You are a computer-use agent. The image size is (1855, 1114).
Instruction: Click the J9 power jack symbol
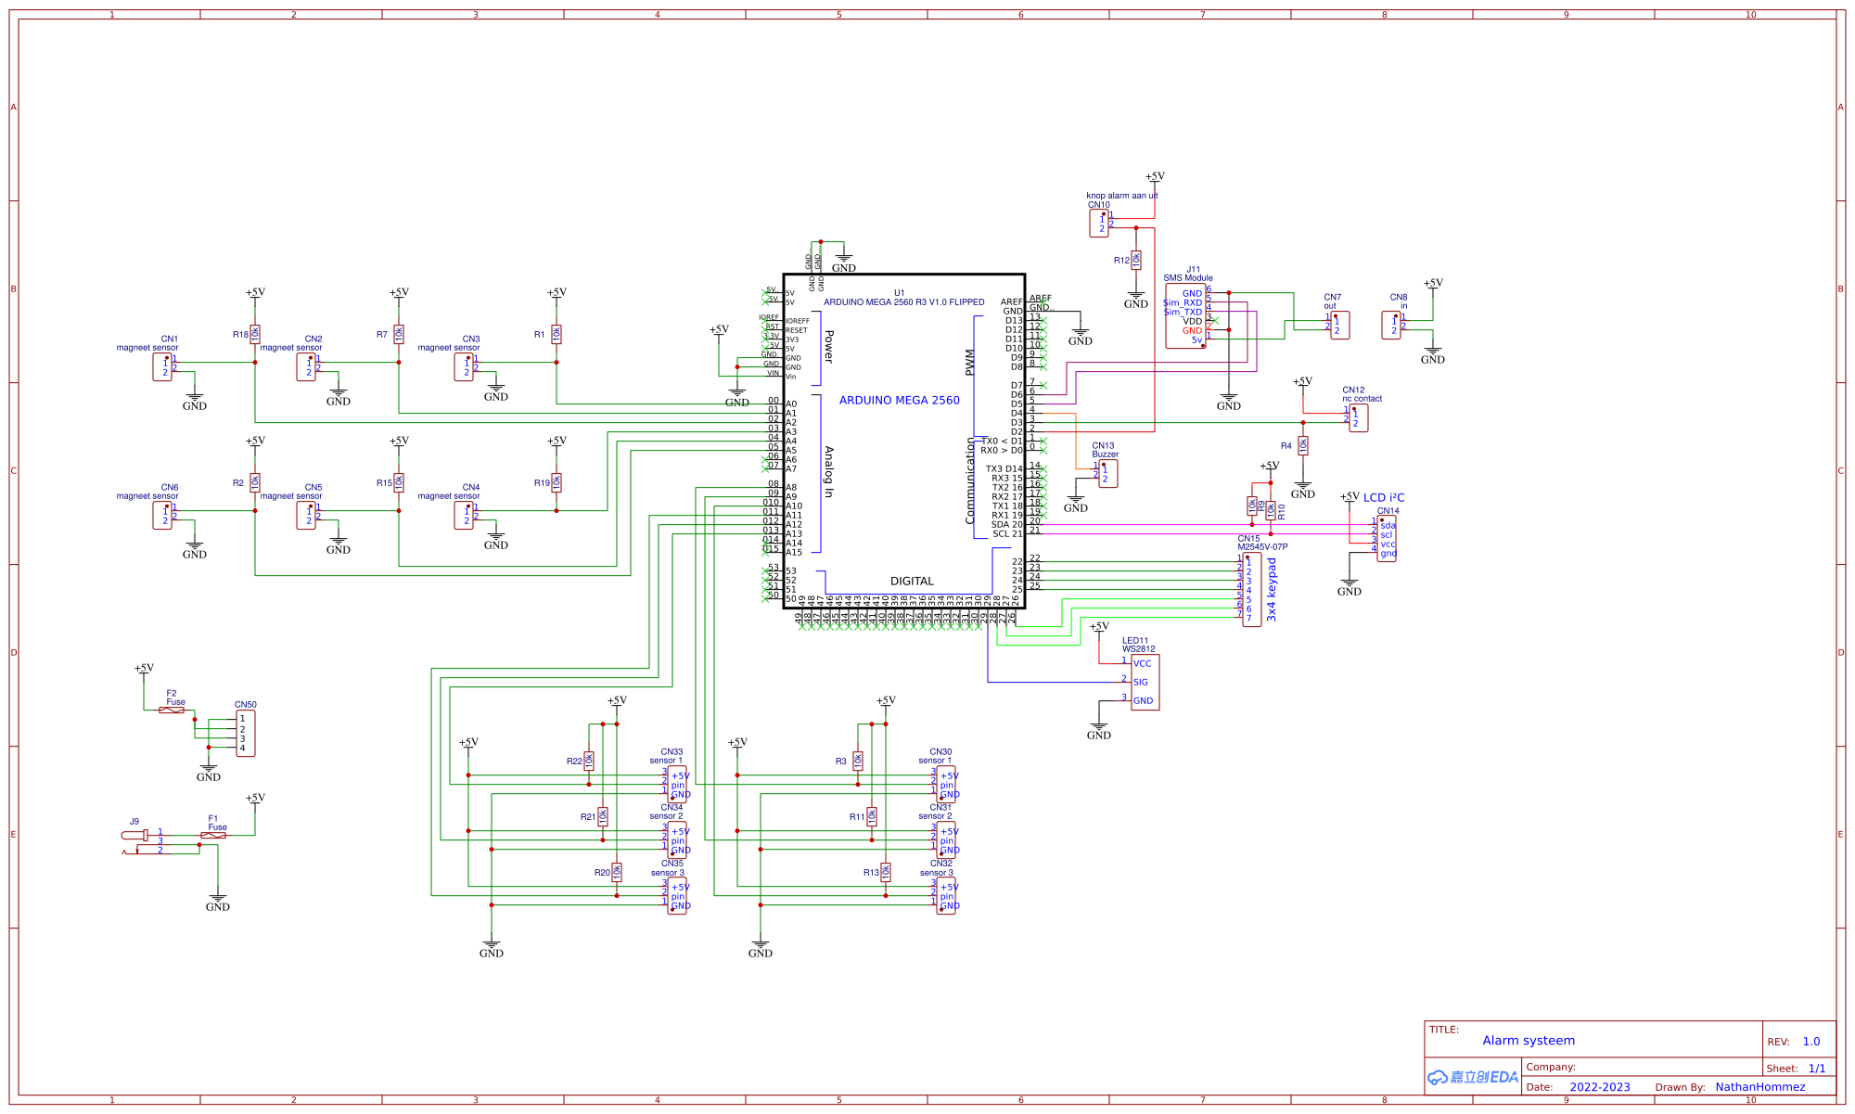[135, 836]
